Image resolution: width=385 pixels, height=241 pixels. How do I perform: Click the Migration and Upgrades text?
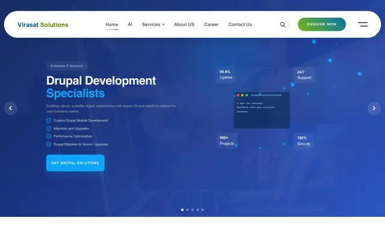[71, 128]
